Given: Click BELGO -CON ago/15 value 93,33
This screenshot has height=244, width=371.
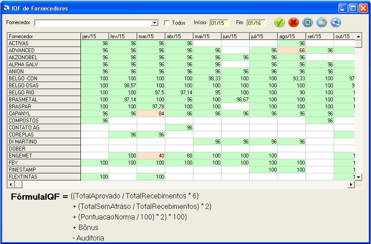Looking at the screenshot, I should 292,79.
